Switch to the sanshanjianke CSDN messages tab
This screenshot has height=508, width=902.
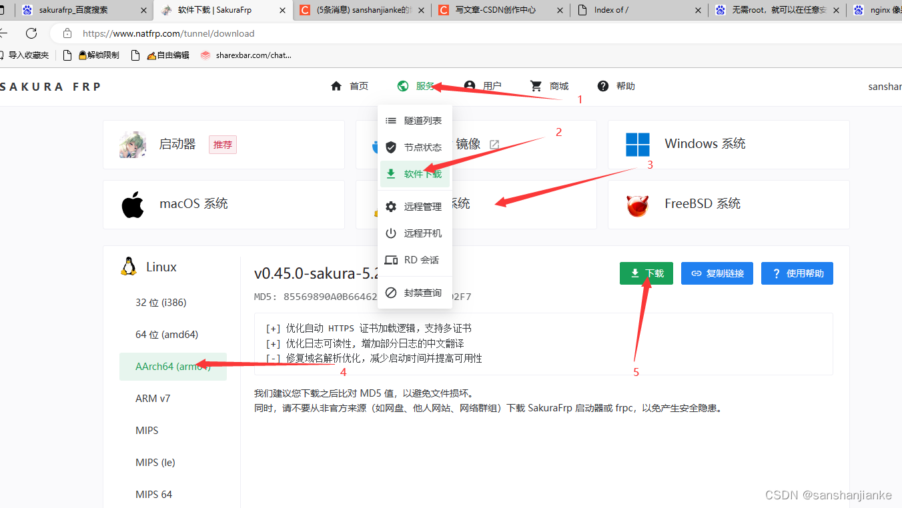click(361, 10)
